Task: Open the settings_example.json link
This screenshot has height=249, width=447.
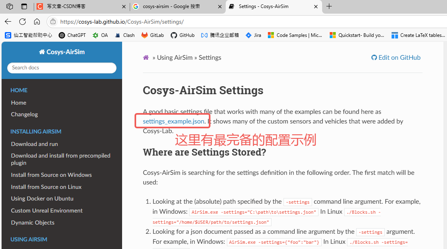Action: [x=173, y=121]
